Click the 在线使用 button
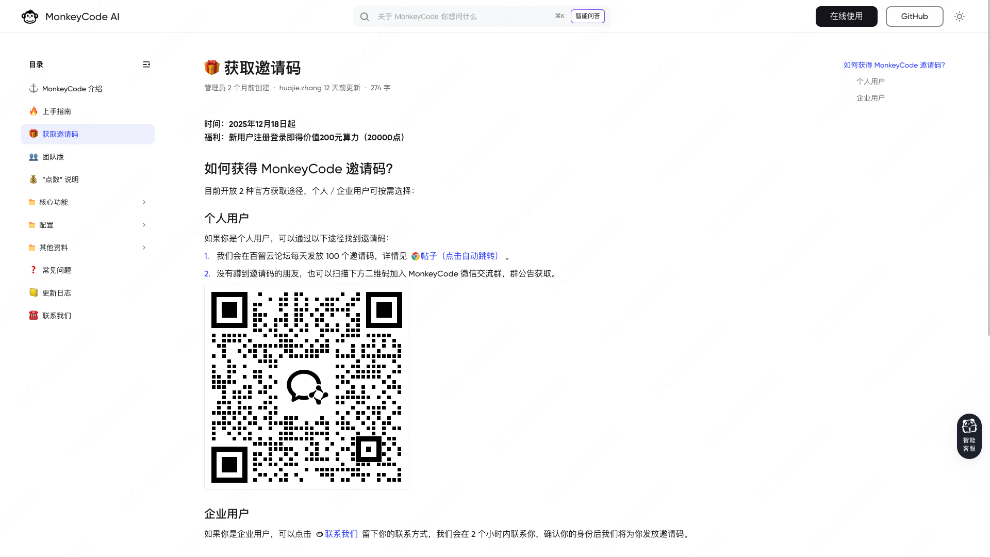Screen dimensions: 990x557 point(847,17)
